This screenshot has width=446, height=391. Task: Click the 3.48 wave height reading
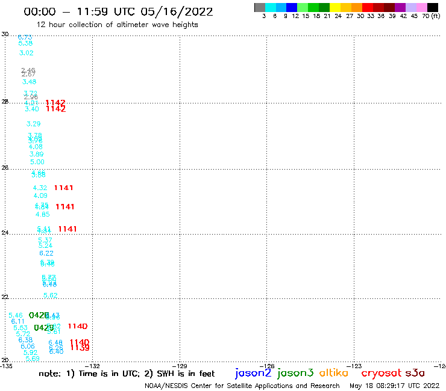pyautogui.click(x=30, y=82)
